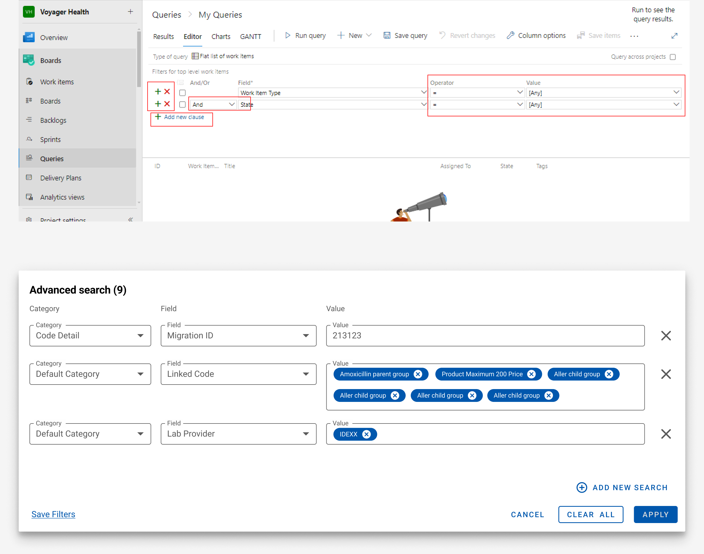Open the Lab Provider field dropdown

(238, 434)
